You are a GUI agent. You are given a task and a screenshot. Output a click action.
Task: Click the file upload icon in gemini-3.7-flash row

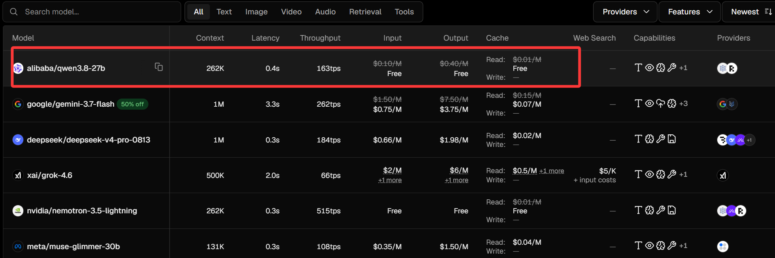point(661,103)
